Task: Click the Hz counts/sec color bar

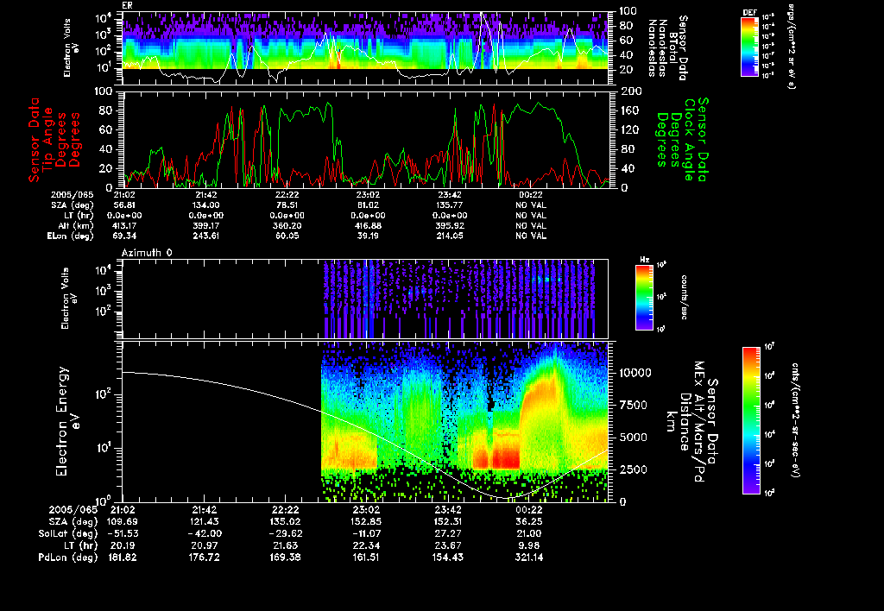Action: [644, 297]
